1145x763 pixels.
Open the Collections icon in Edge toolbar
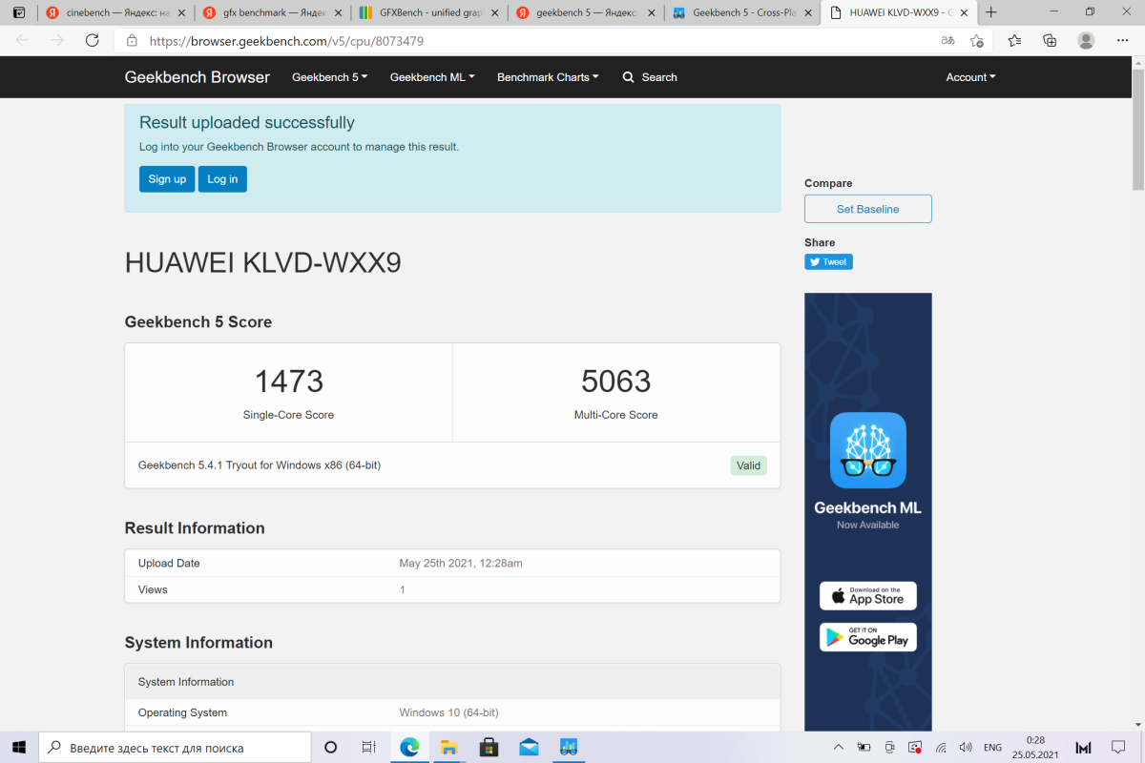pyautogui.click(x=1050, y=40)
